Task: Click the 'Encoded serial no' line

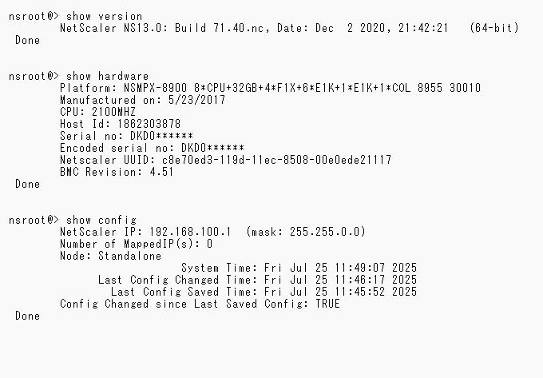Action: point(153,148)
